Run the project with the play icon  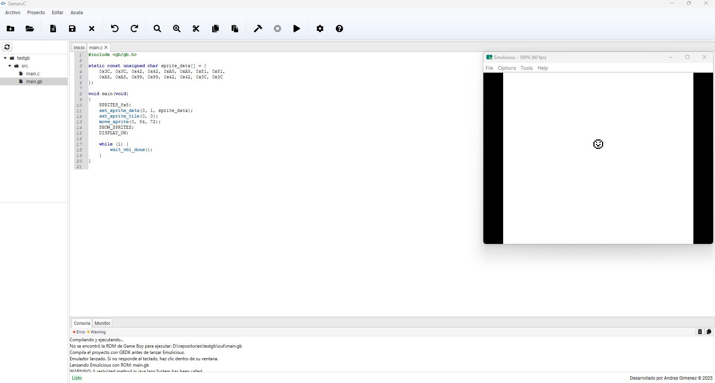(297, 29)
